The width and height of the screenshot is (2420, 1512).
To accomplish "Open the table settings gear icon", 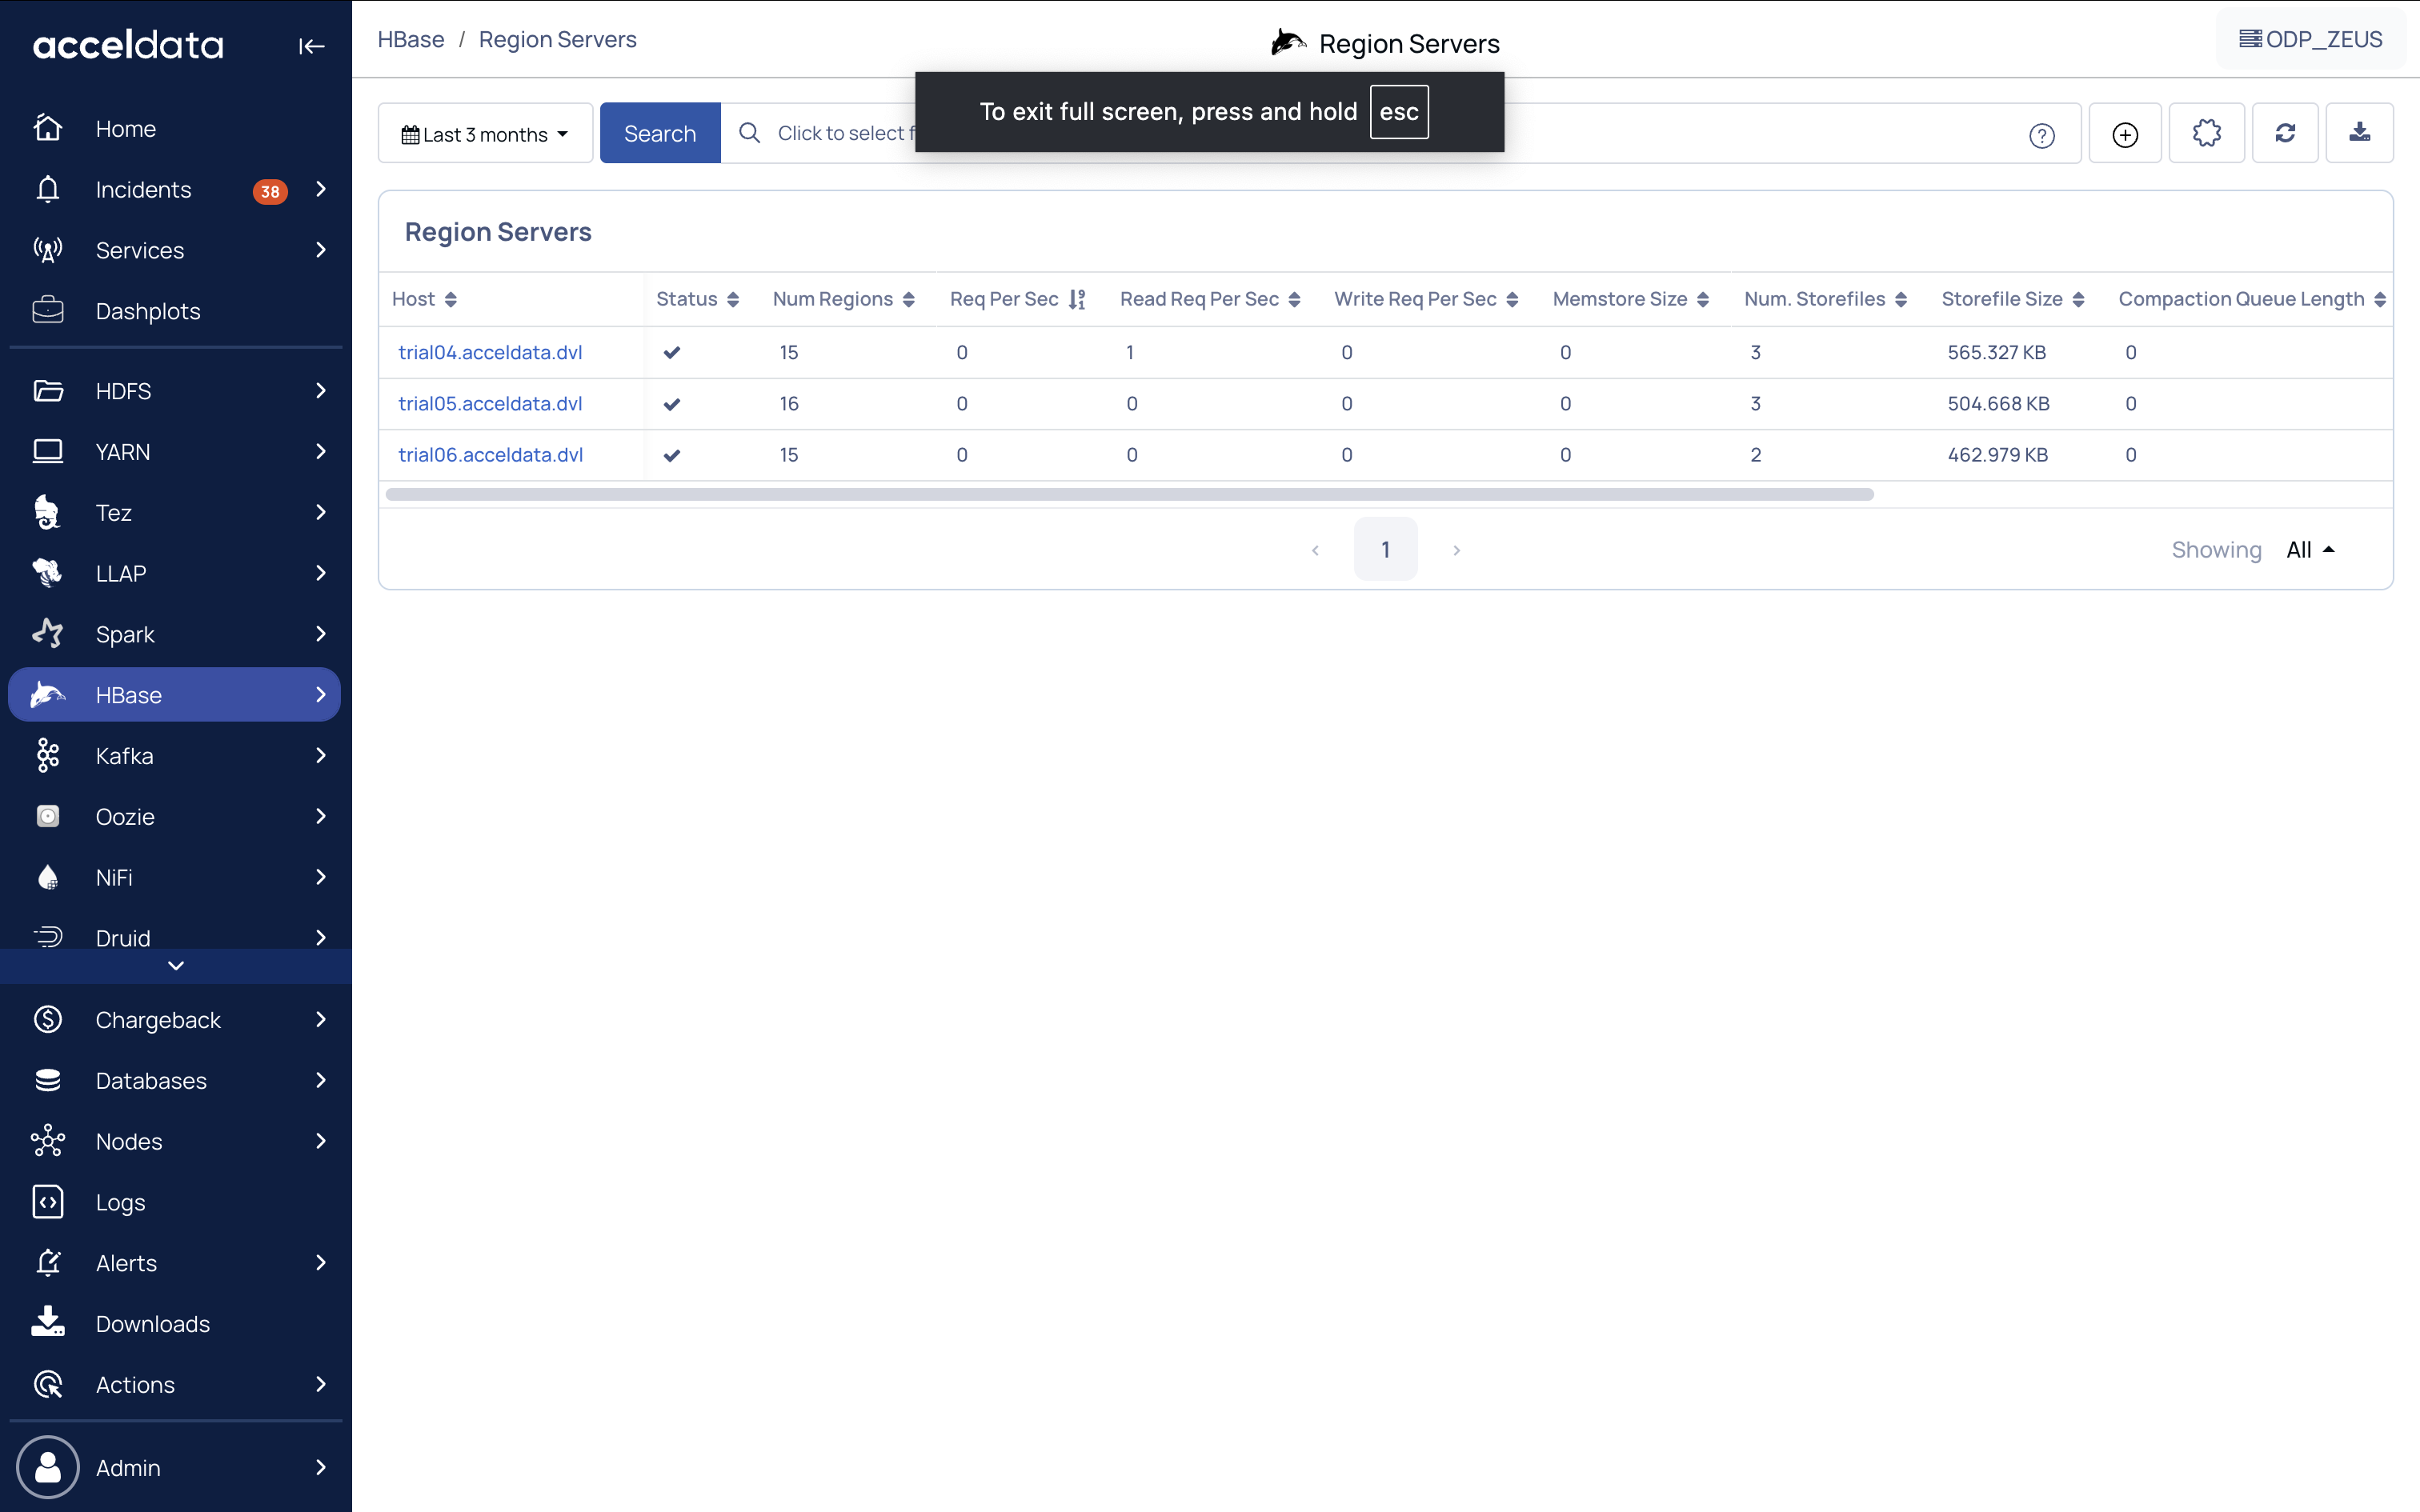I will (2206, 133).
